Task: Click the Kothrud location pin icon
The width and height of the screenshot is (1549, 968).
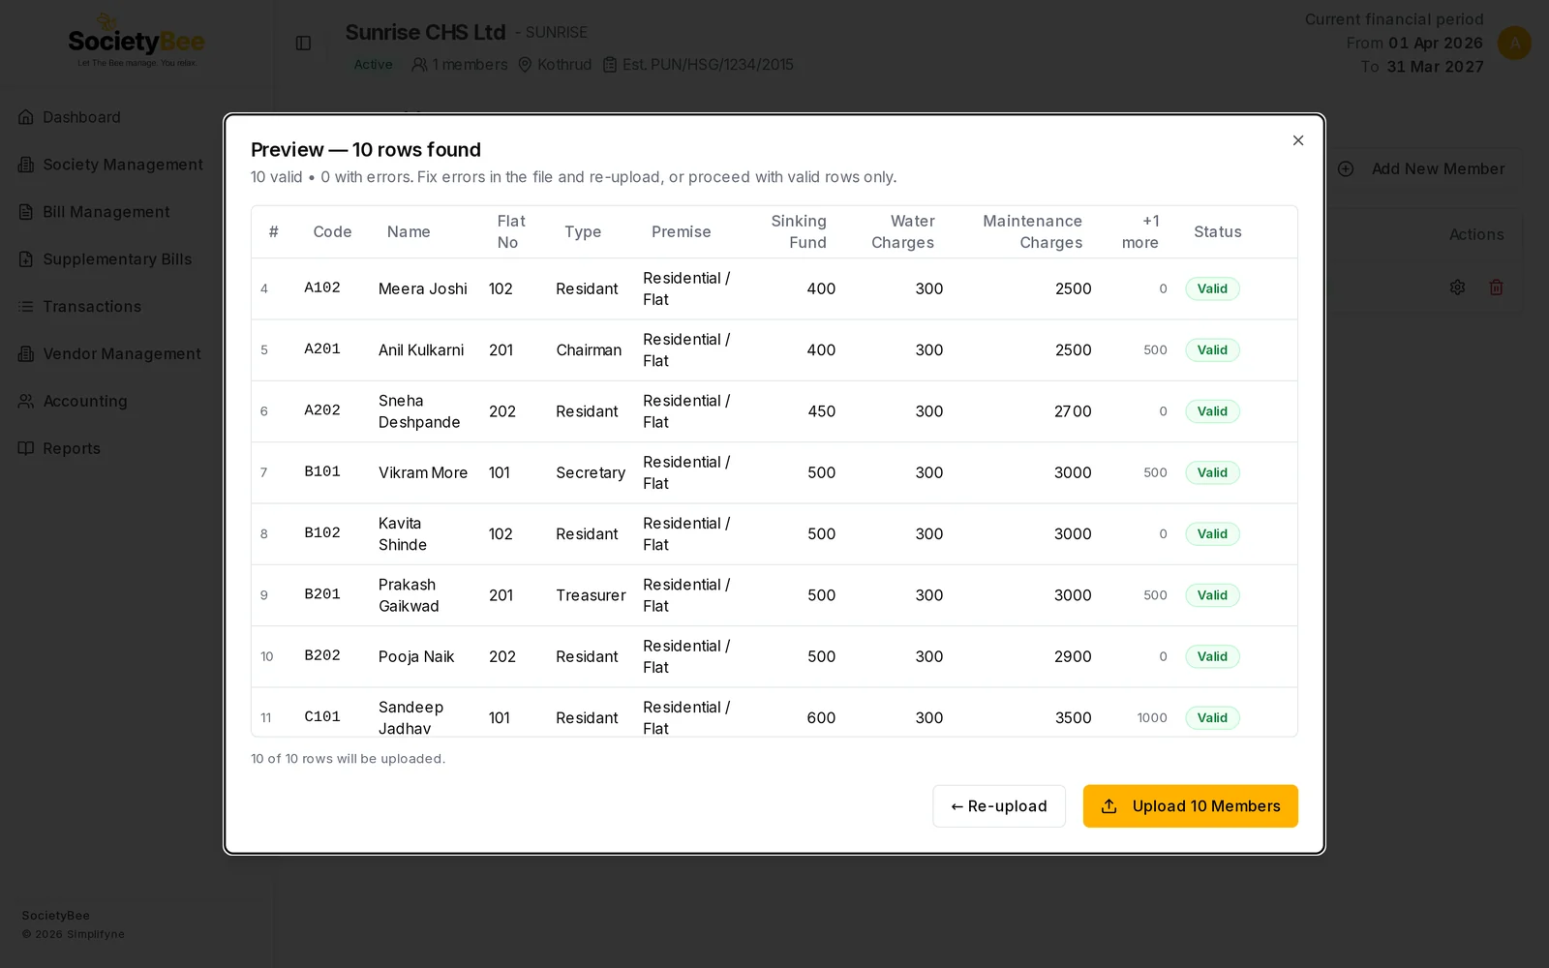Action: point(525,65)
